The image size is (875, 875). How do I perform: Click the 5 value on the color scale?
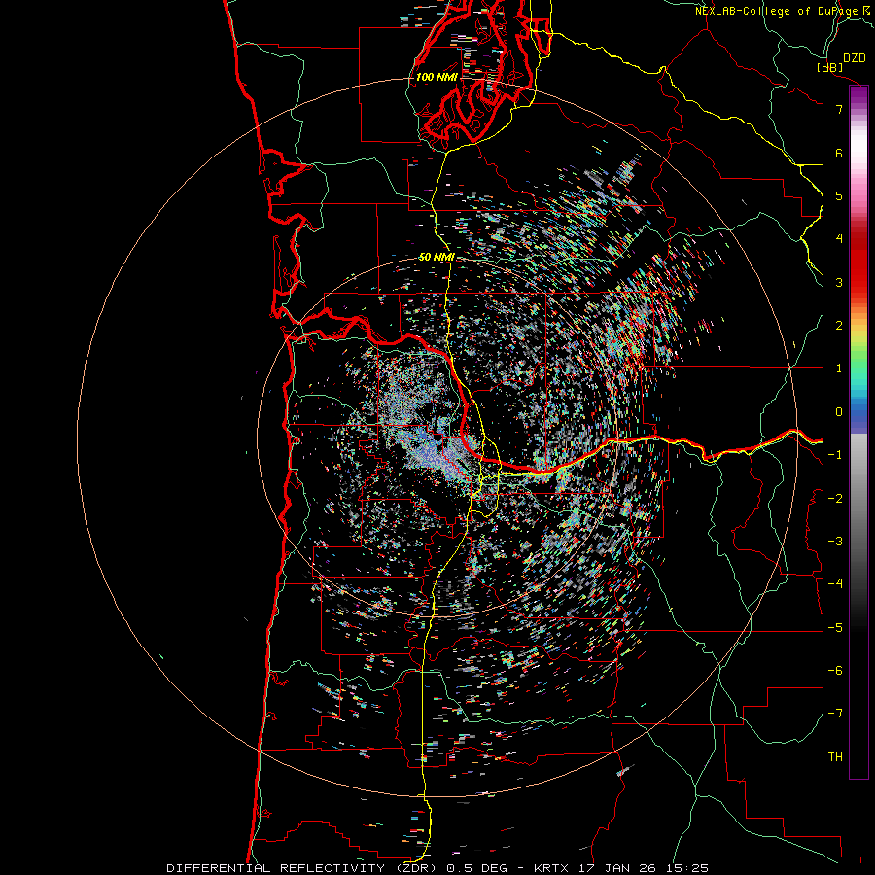coord(839,195)
